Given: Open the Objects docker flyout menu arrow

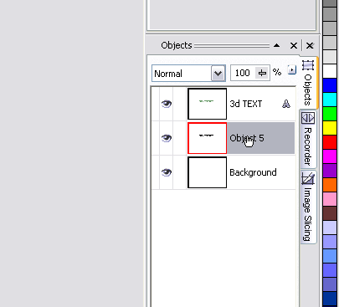Looking at the screenshot, I should (x=291, y=69).
